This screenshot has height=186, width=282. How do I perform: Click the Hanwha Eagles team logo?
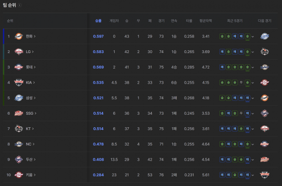(19, 36)
